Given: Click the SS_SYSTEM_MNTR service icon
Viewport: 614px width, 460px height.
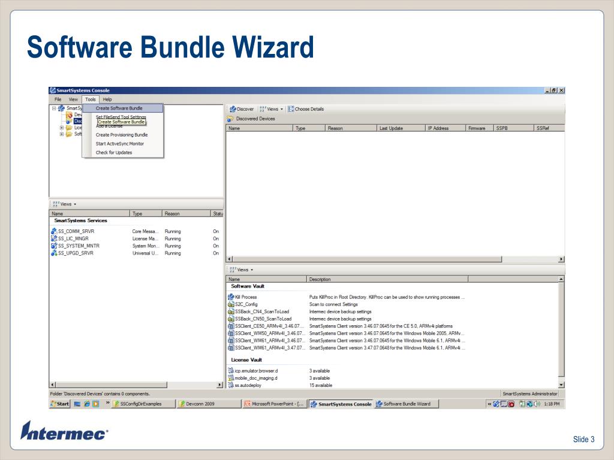Looking at the screenshot, I should (x=54, y=246).
